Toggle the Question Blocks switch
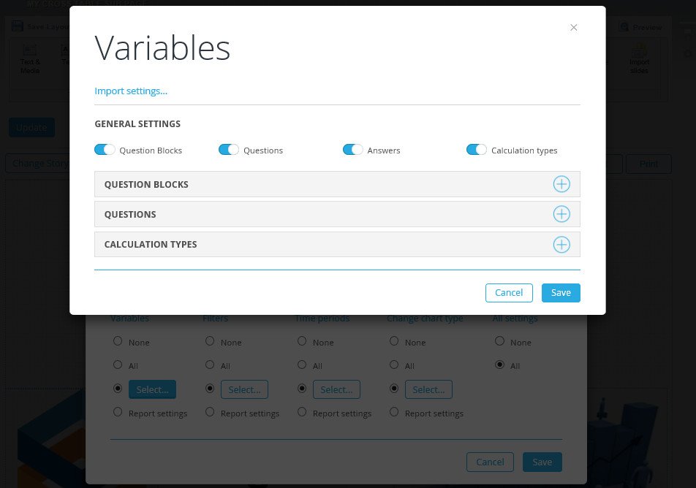 point(105,150)
